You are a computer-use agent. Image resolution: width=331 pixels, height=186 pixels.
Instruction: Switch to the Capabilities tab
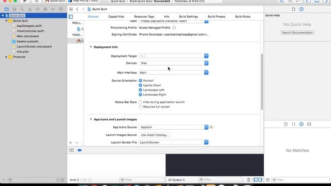(116, 17)
